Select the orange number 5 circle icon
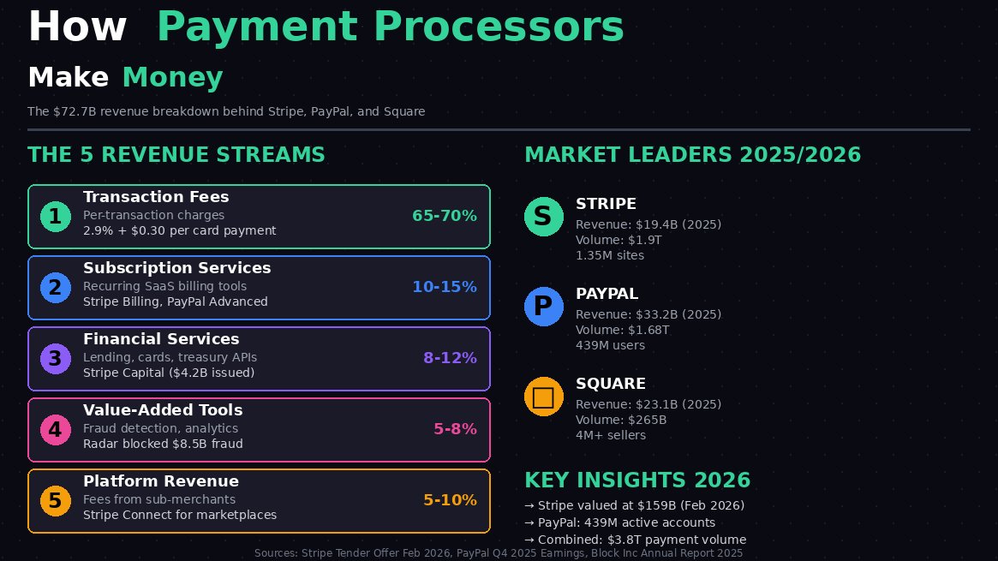998x561 pixels. click(x=56, y=501)
